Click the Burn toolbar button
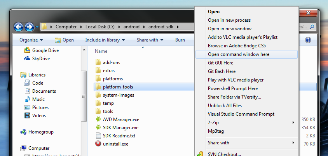Screen dimensions: 328x156 click(x=180, y=40)
